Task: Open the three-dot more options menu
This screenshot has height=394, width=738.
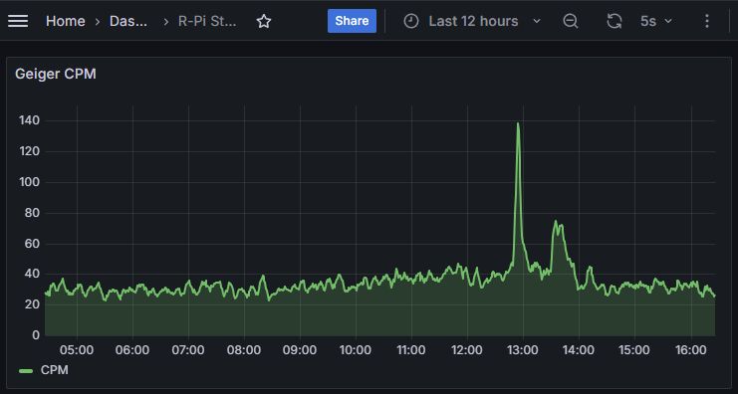Action: [706, 21]
